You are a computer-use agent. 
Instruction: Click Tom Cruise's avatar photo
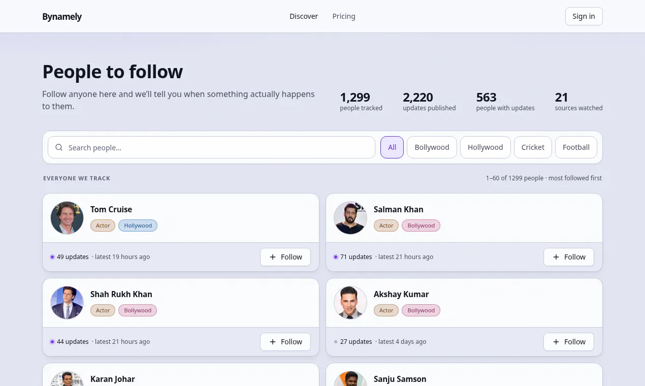coord(67,218)
